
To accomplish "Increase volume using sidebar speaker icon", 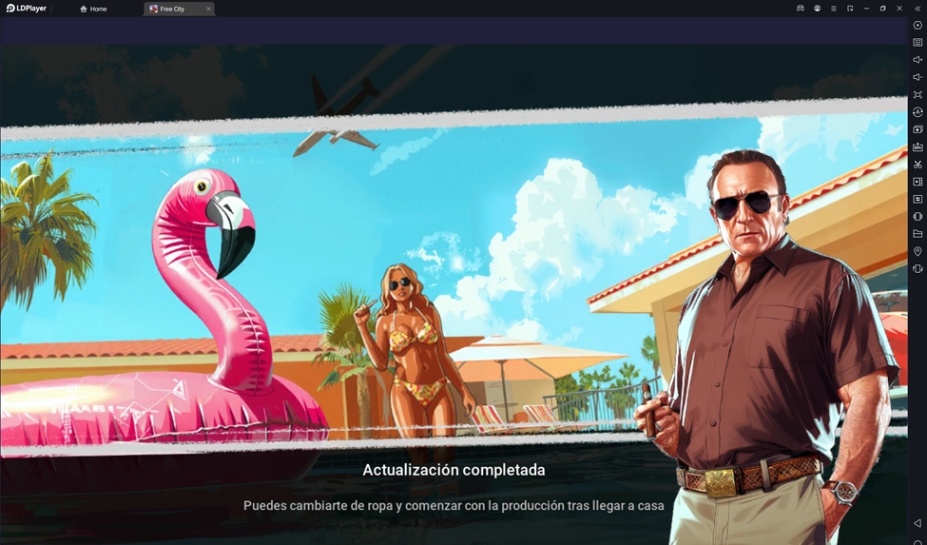I will pyautogui.click(x=917, y=60).
